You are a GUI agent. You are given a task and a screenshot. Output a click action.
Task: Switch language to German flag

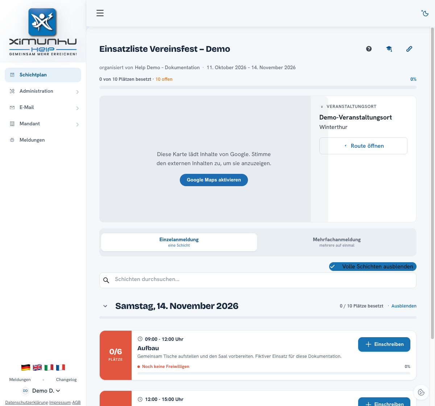(x=26, y=367)
